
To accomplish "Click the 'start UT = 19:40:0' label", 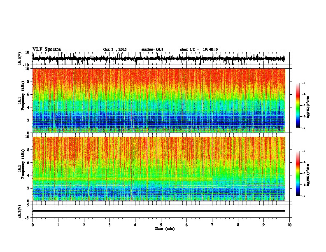I will point(199,49).
